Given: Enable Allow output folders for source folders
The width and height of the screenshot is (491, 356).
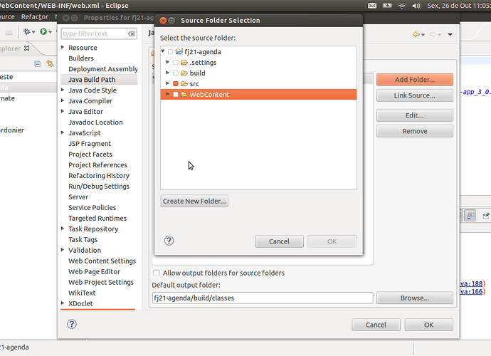Looking at the screenshot, I should point(157,273).
